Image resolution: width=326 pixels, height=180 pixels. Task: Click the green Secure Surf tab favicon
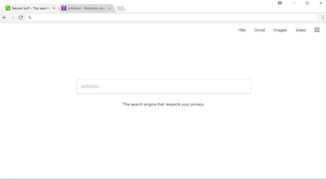pyautogui.click(x=8, y=8)
